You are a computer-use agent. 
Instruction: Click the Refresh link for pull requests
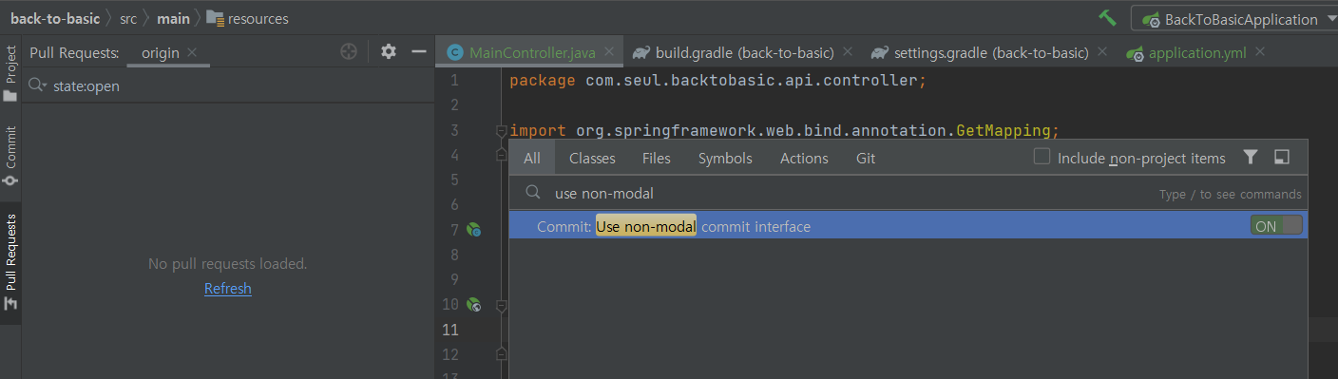coord(228,289)
